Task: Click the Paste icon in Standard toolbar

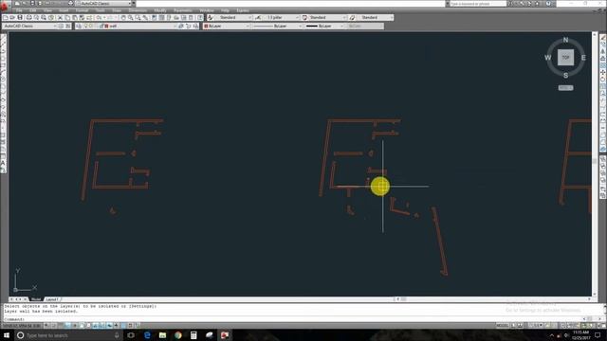Action: pos(75,17)
